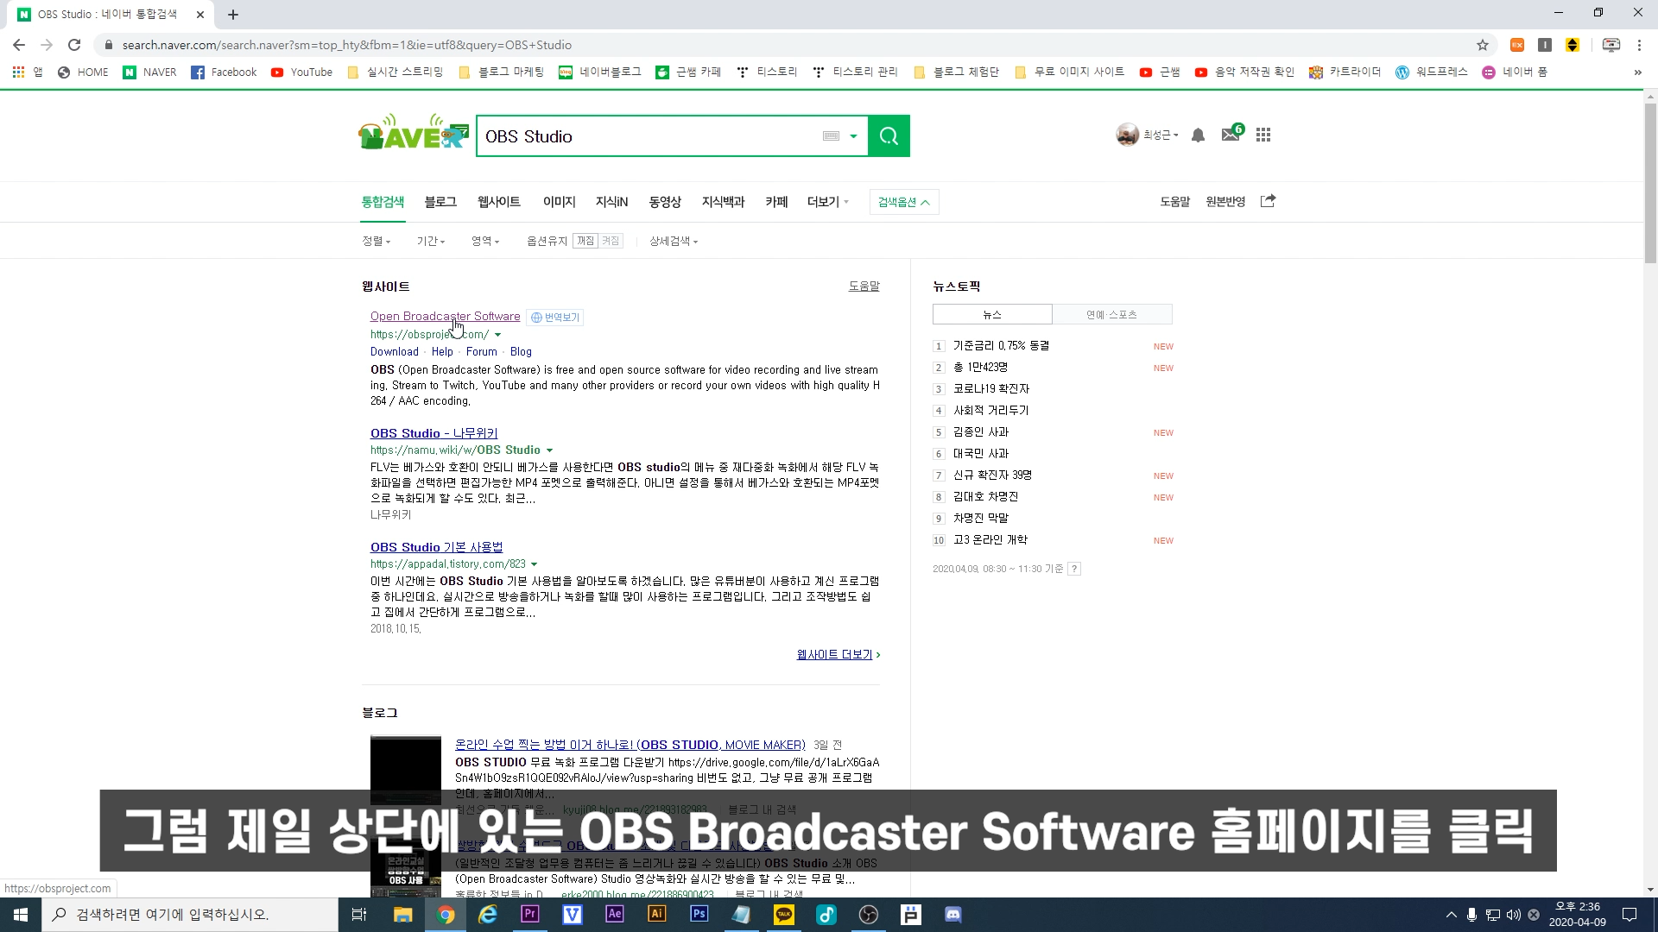
Task: Expand the 정렬 sort dropdown
Action: 377,242
